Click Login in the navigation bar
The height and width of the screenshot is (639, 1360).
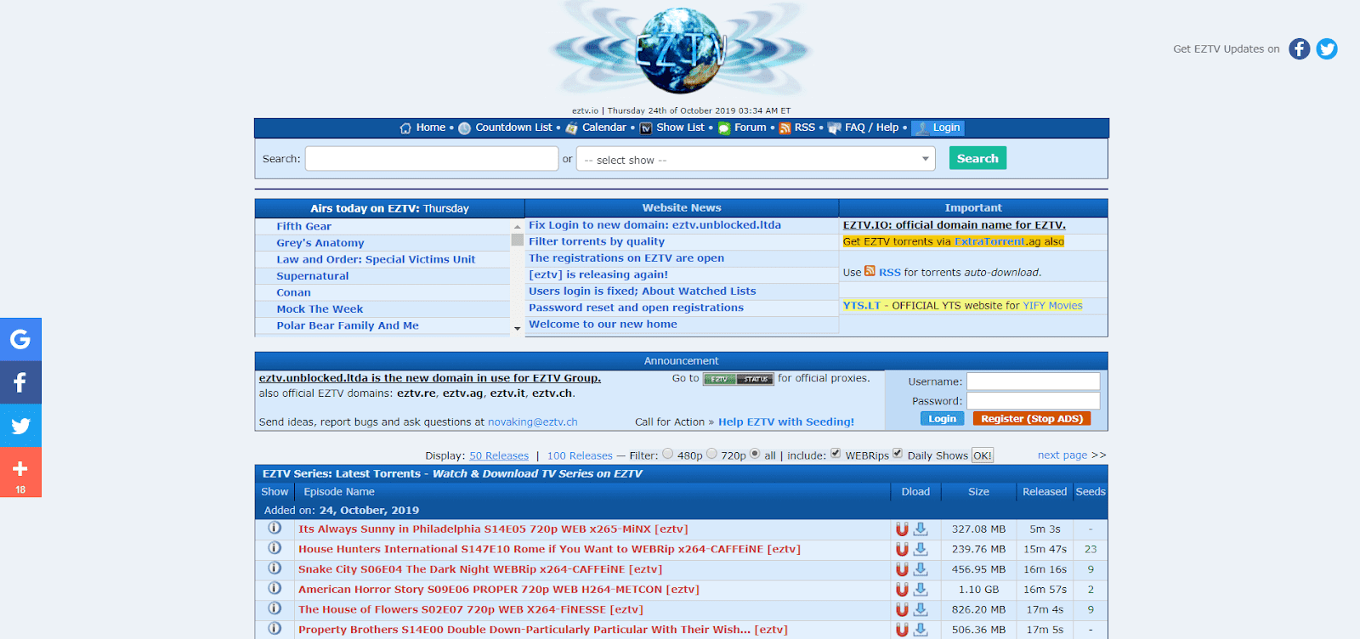[938, 127]
